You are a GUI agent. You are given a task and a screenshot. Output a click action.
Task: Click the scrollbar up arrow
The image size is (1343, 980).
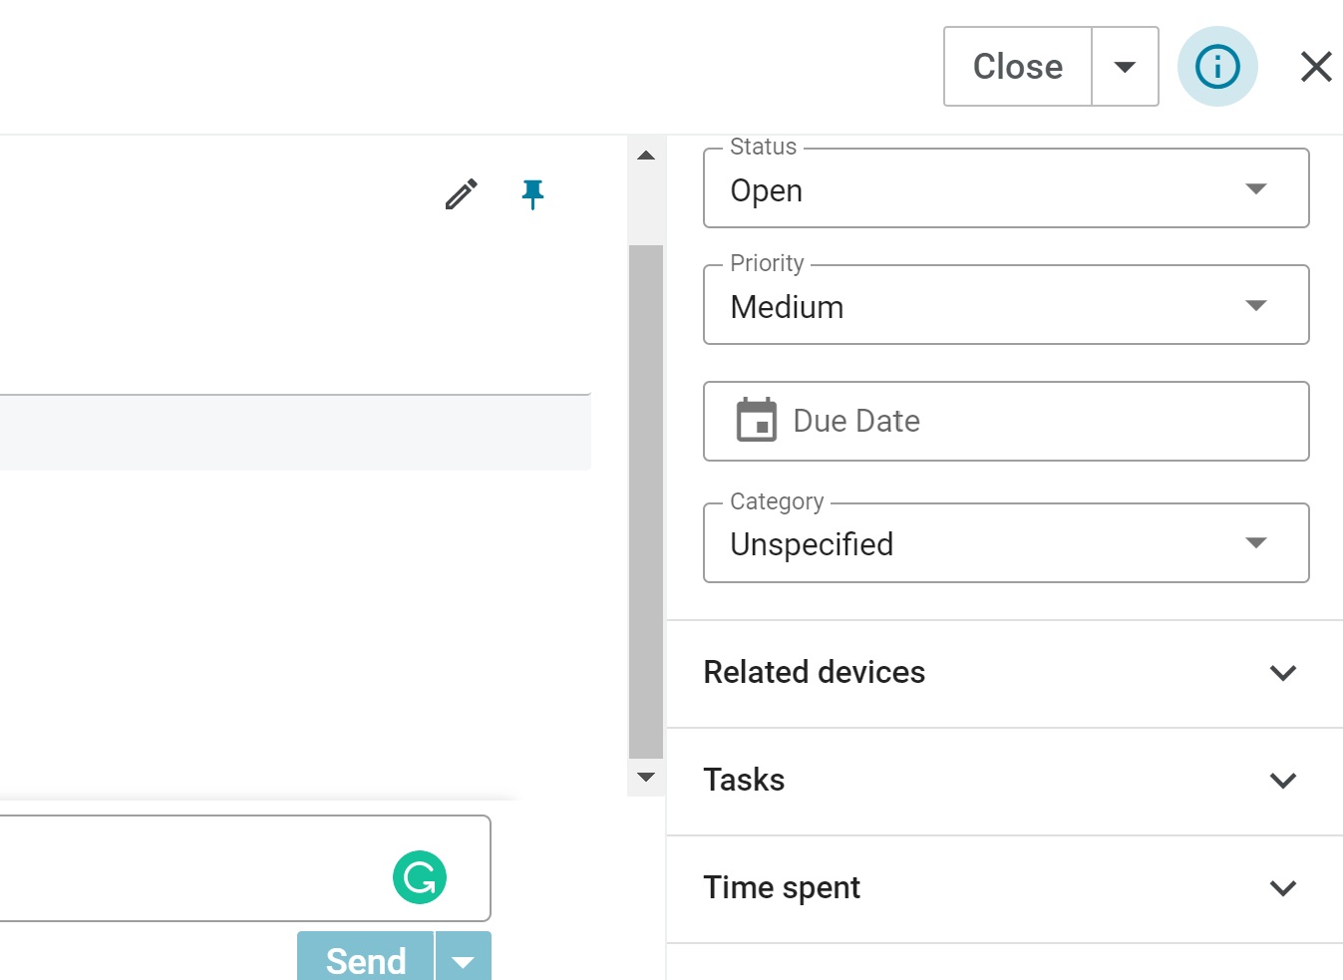coord(646,156)
